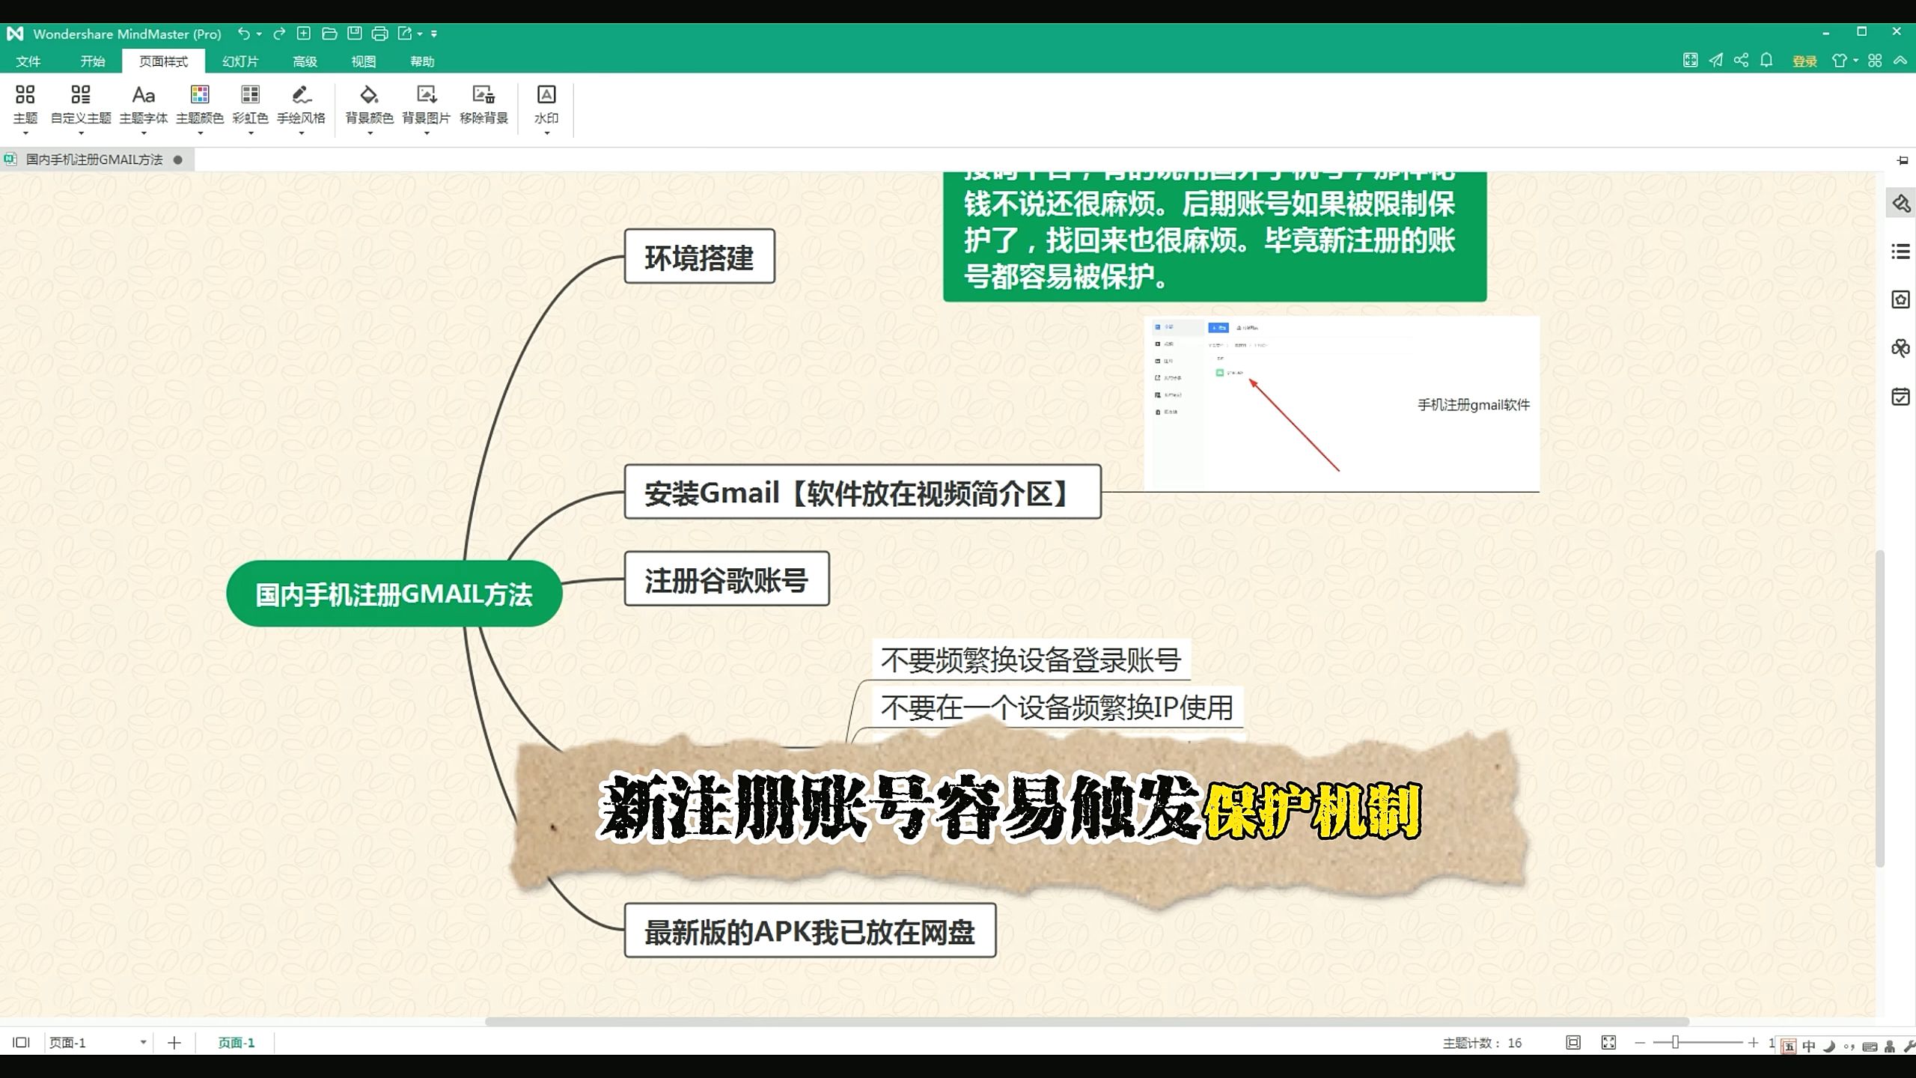Switch to the 页面样式 ribbon tab
This screenshot has width=1916, height=1078.
pos(163,61)
